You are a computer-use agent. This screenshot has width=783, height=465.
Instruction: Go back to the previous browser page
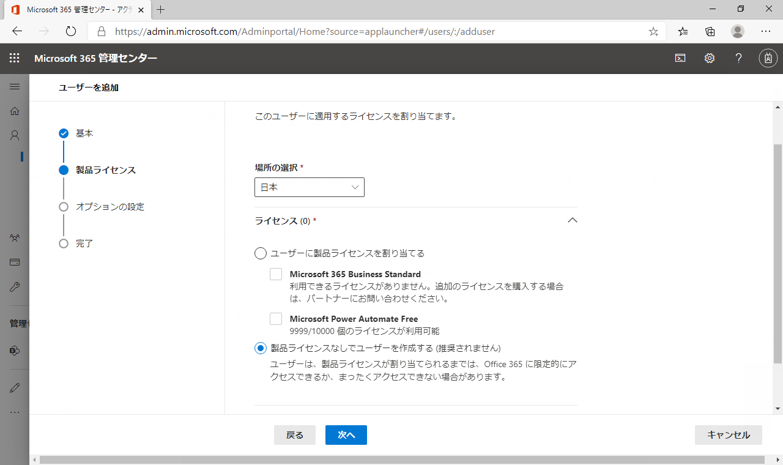pyautogui.click(x=17, y=31)
